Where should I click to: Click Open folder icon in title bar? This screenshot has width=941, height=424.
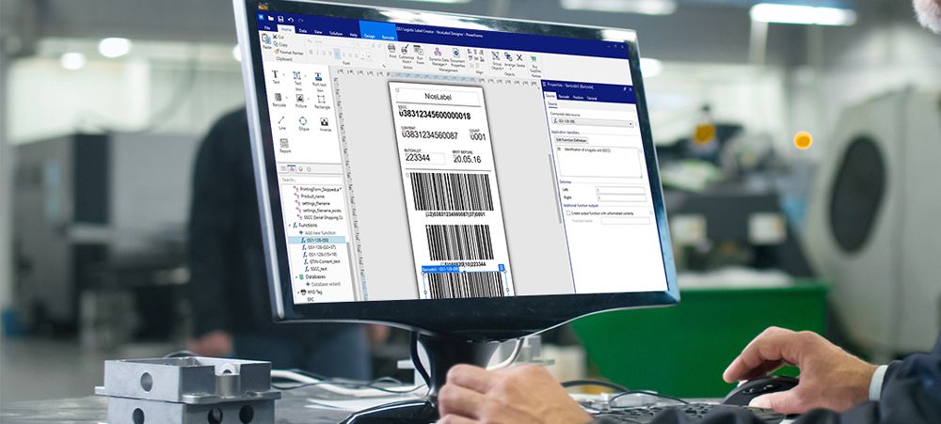pyautogui.click(x=271, y=19)
